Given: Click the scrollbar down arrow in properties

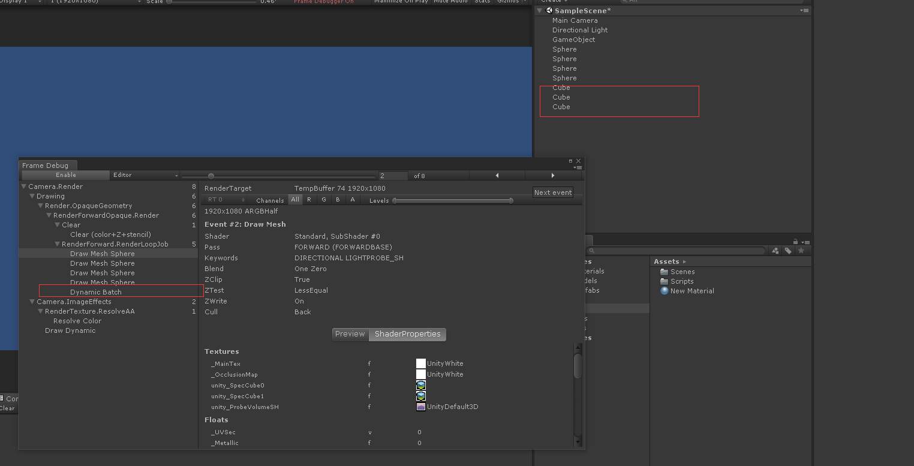Looking at the screenshot, I should pyautogui.click(x=578, y=443).
